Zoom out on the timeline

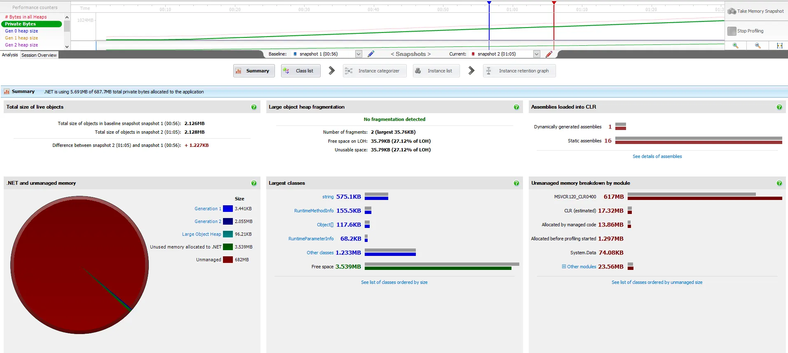coord(758,46)
